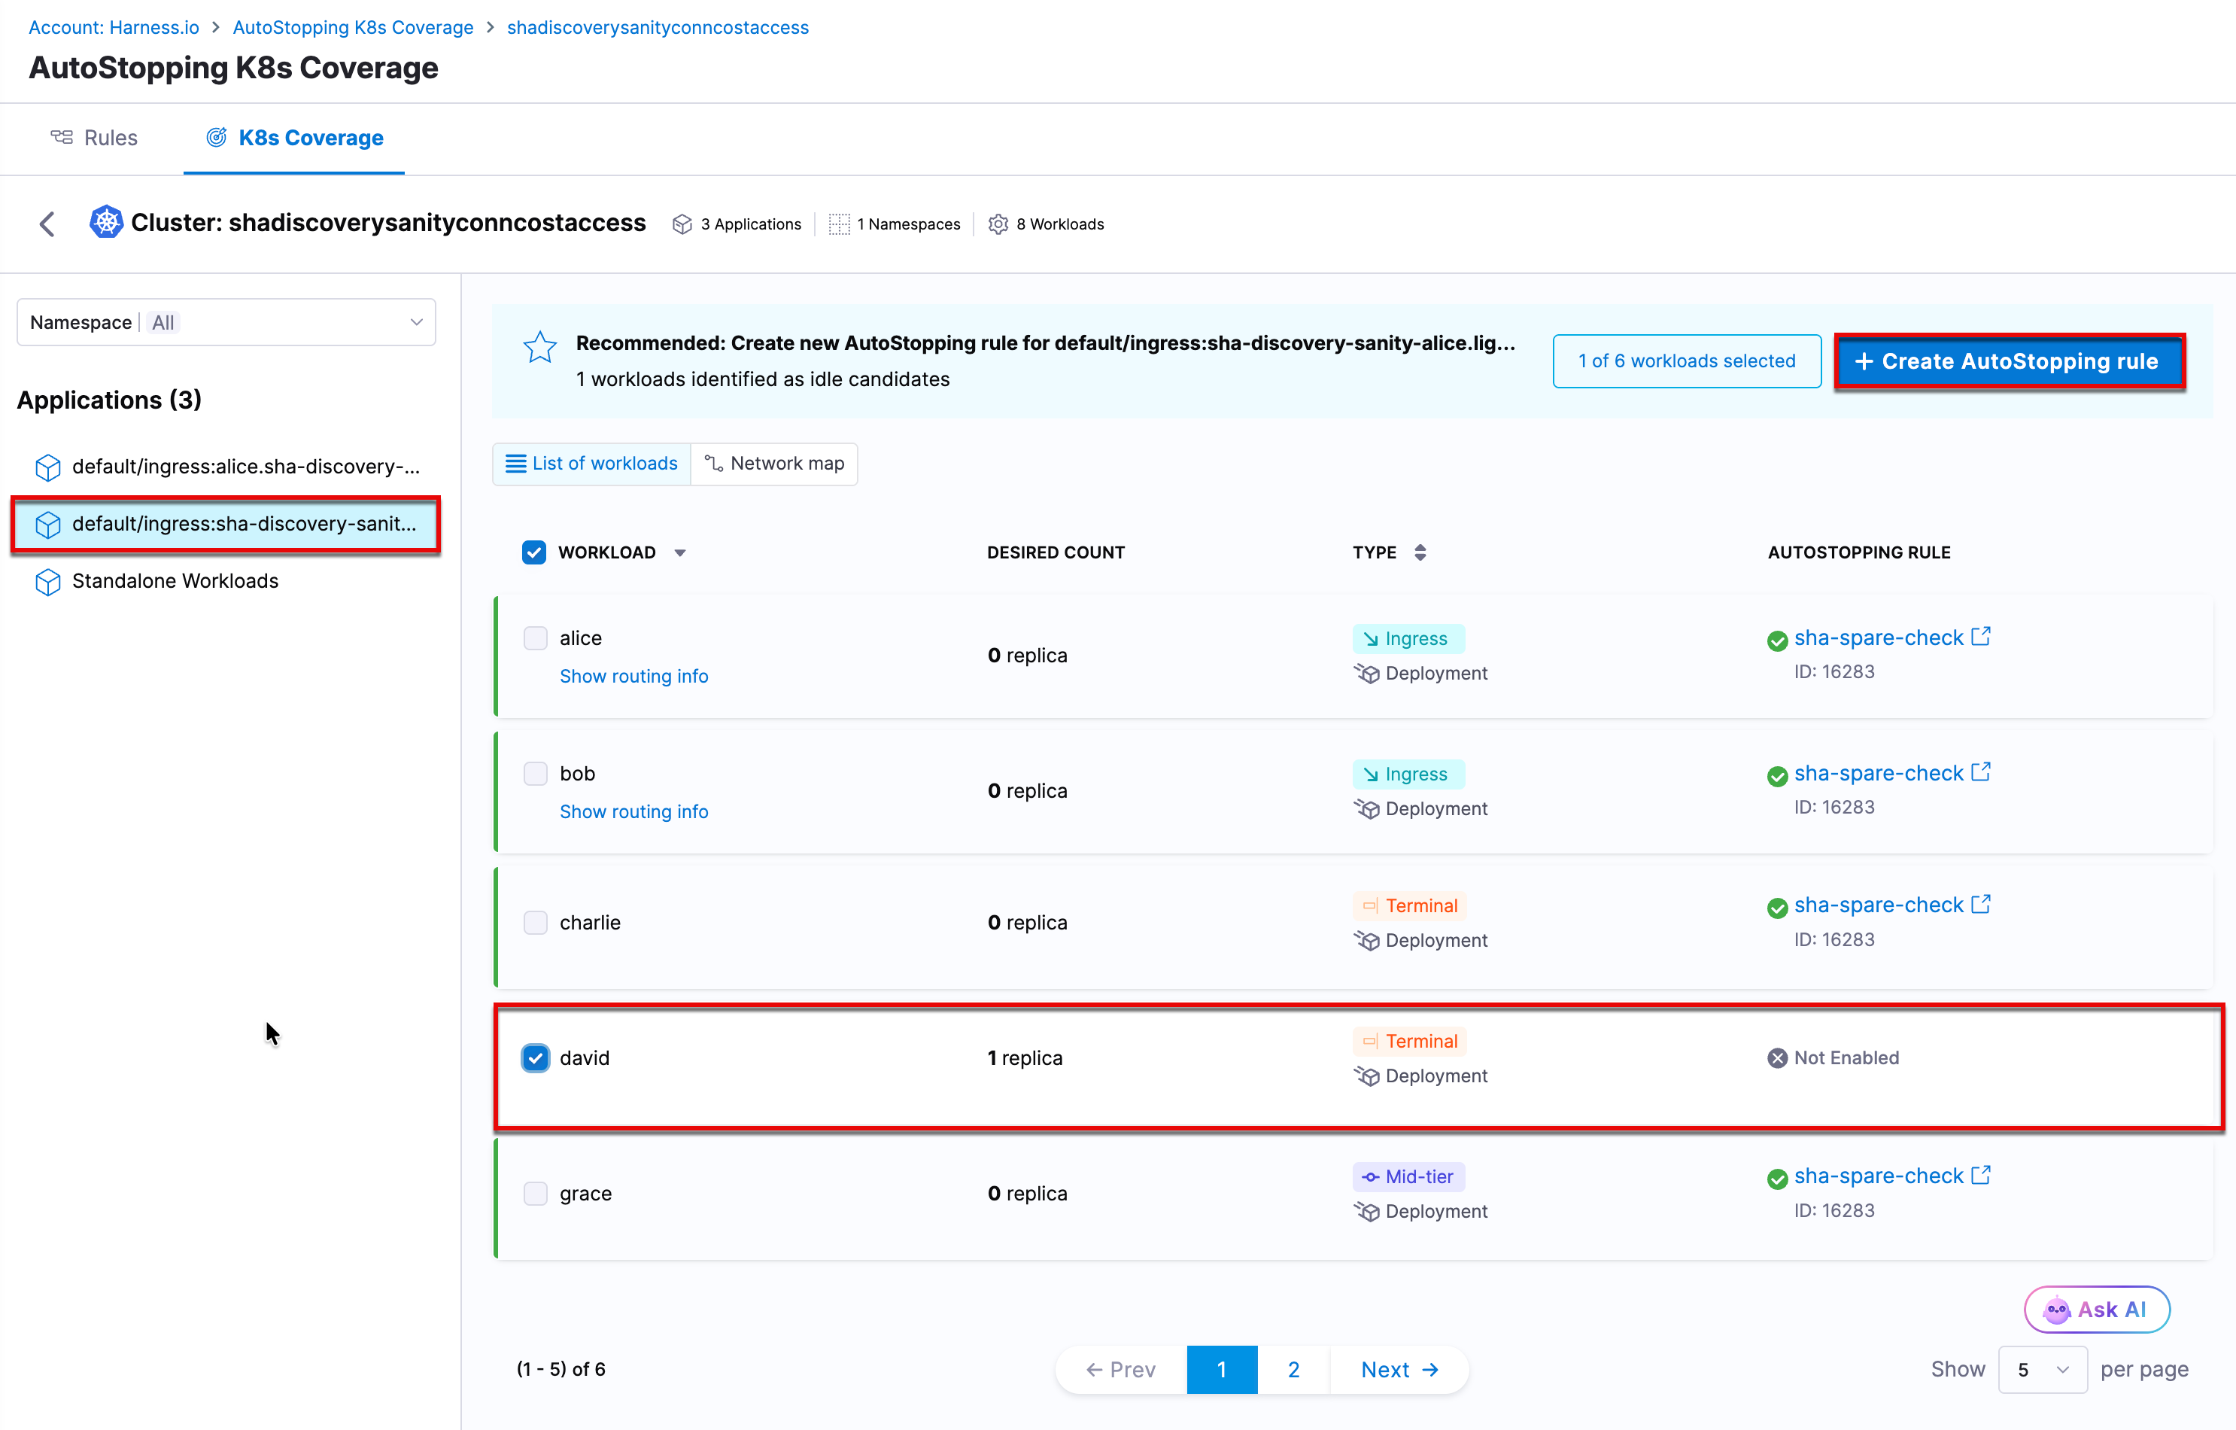2236x1430 pixels.
Task: Open external link icon in charlie row
Action: 1981,904
